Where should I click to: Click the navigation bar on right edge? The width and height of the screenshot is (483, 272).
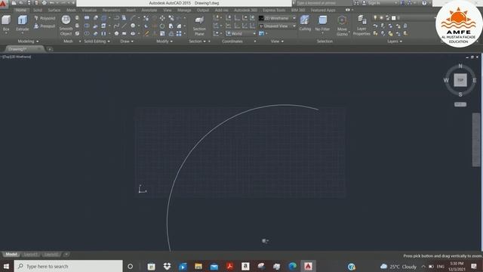tap(476, 140)
